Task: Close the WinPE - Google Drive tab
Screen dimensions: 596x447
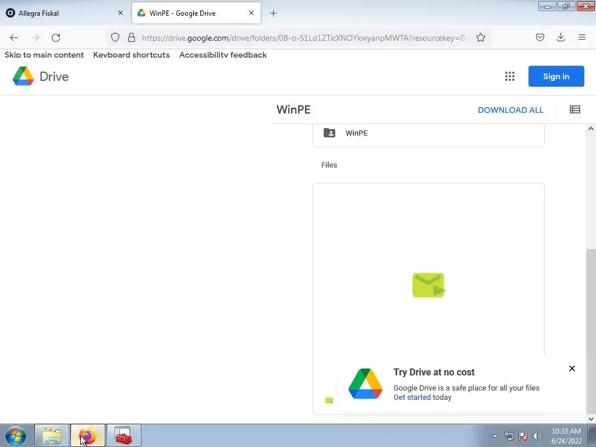Action: coord(251,13)
